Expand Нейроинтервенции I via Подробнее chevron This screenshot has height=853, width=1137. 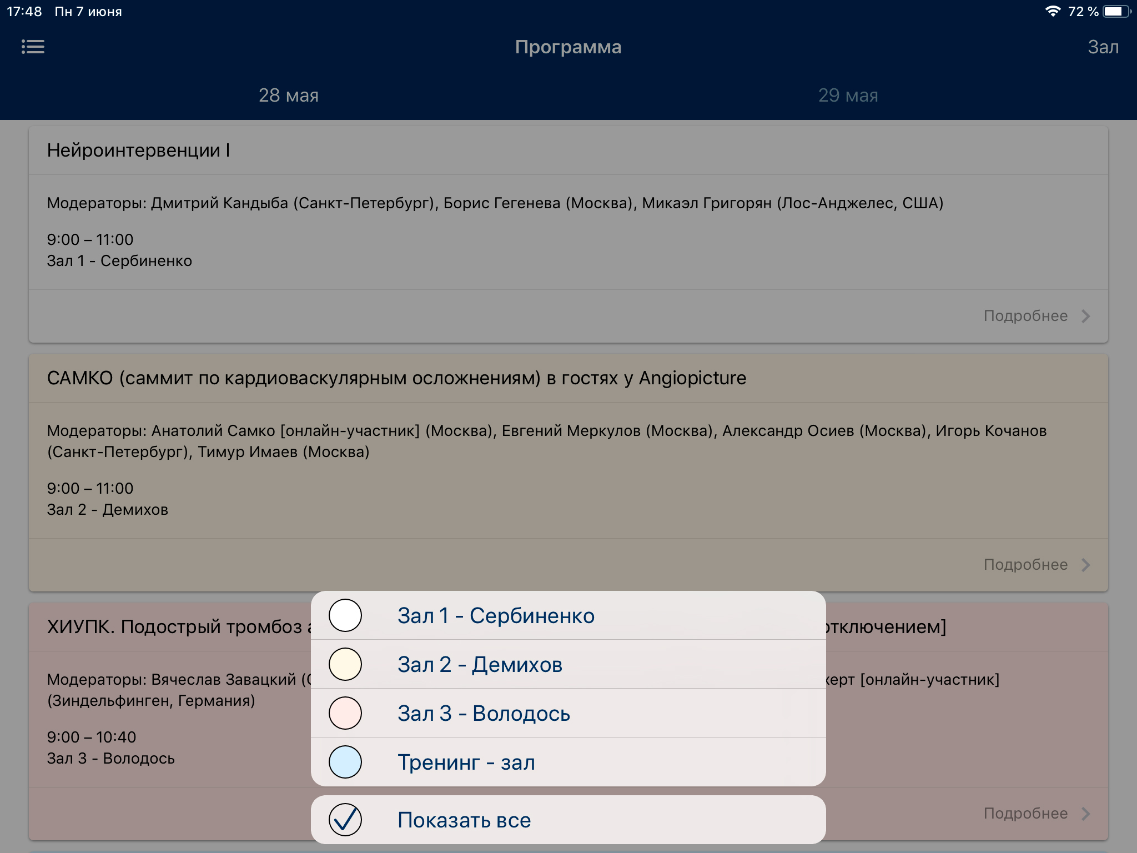point(1086,316)
